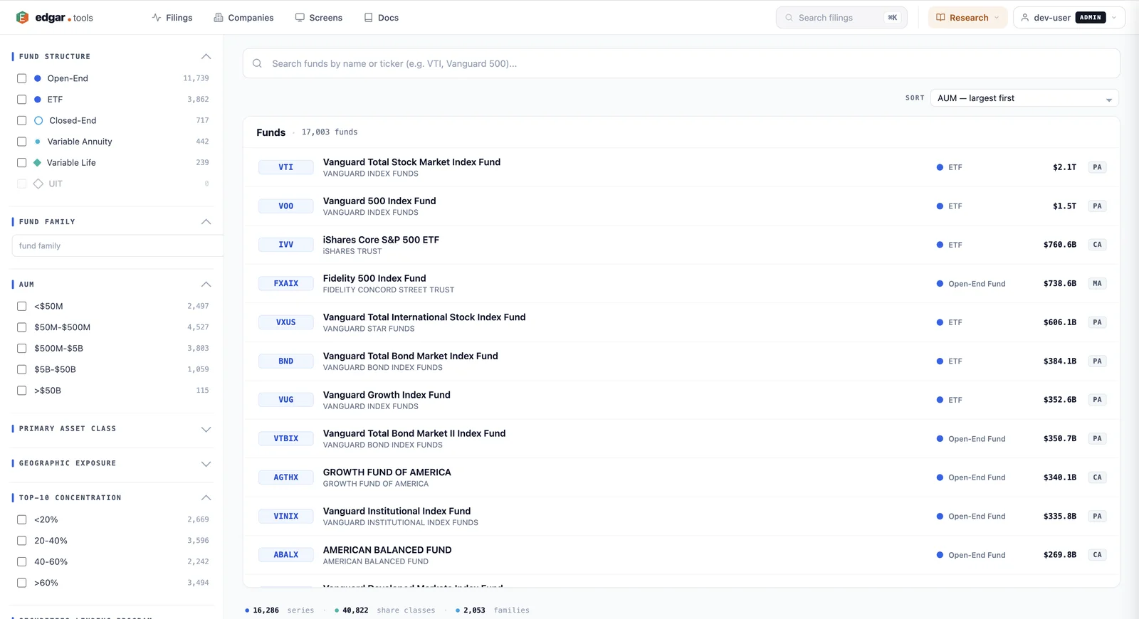1139x619 pixels.
Task: Click the edgar.tools logo icon
Action: tap(23, 17)
